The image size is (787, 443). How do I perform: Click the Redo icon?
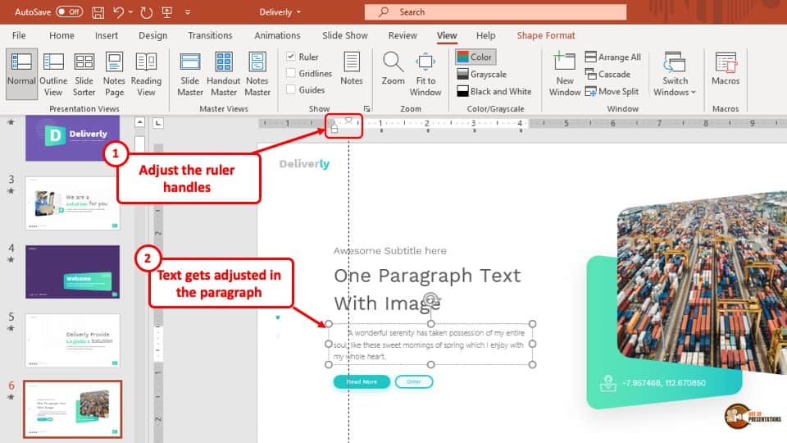pyautogui.click(x=146, y=12)
